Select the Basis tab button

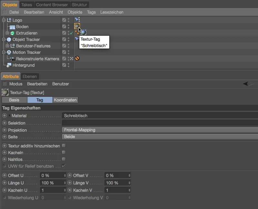coord(14,100)
